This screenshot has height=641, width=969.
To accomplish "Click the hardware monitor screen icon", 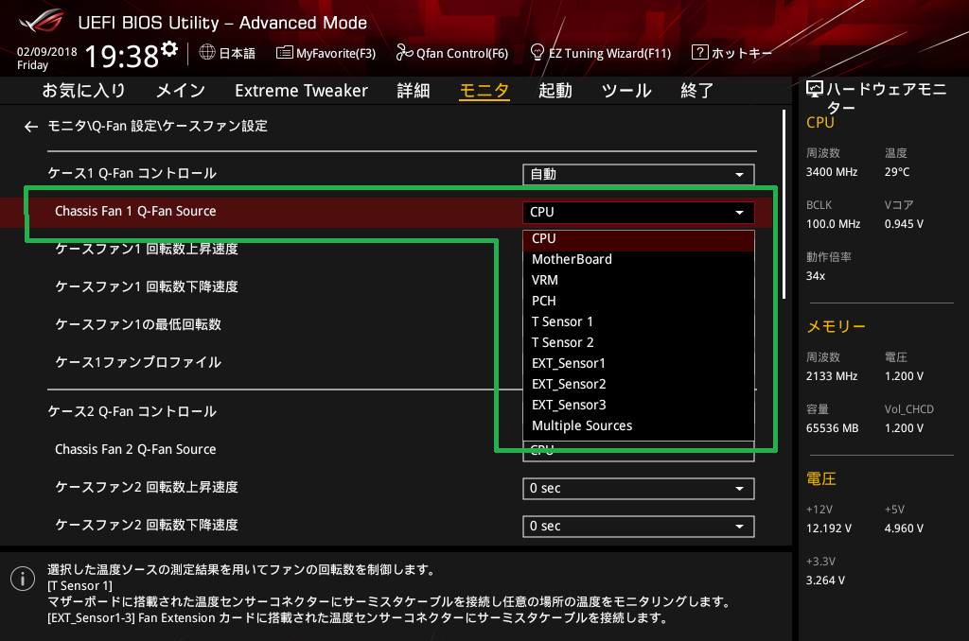I will coord(815,90).
